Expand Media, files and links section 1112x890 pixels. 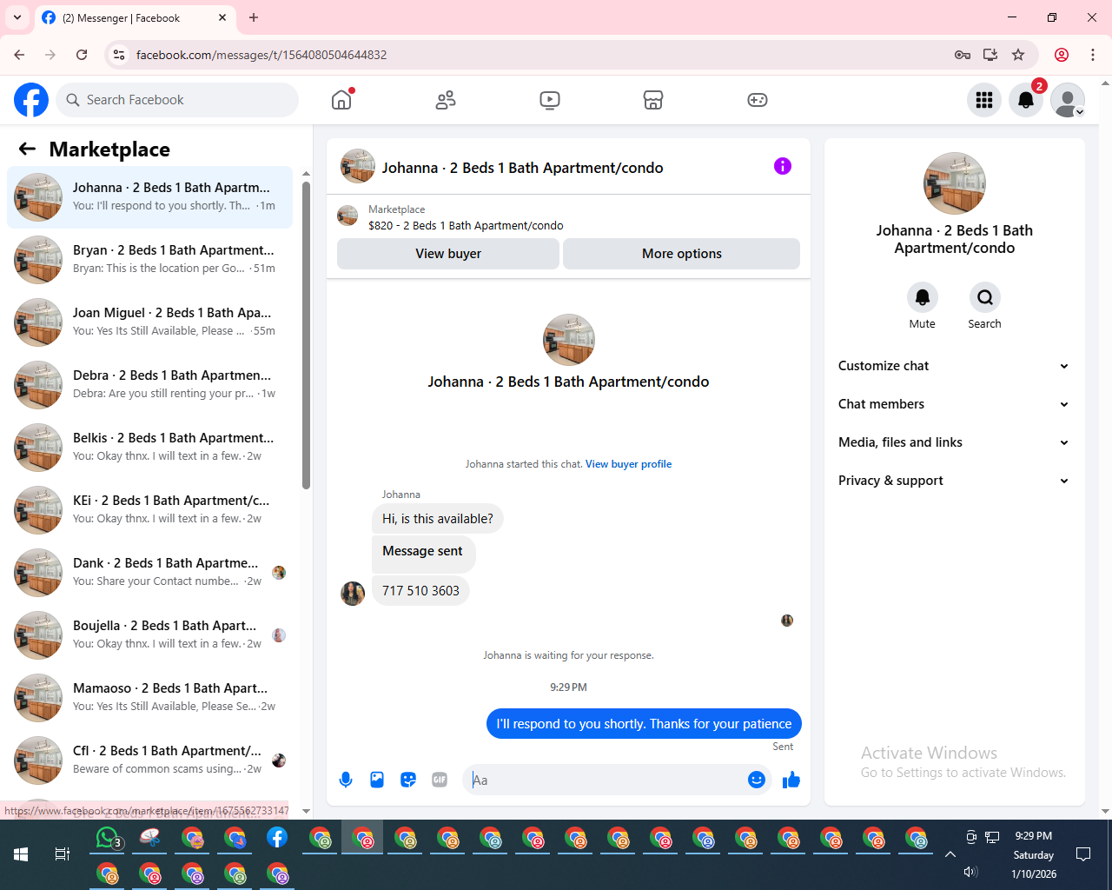[954, 442]
